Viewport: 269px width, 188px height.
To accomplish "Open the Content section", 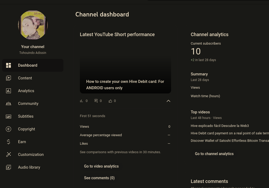I will pos(33,78).
